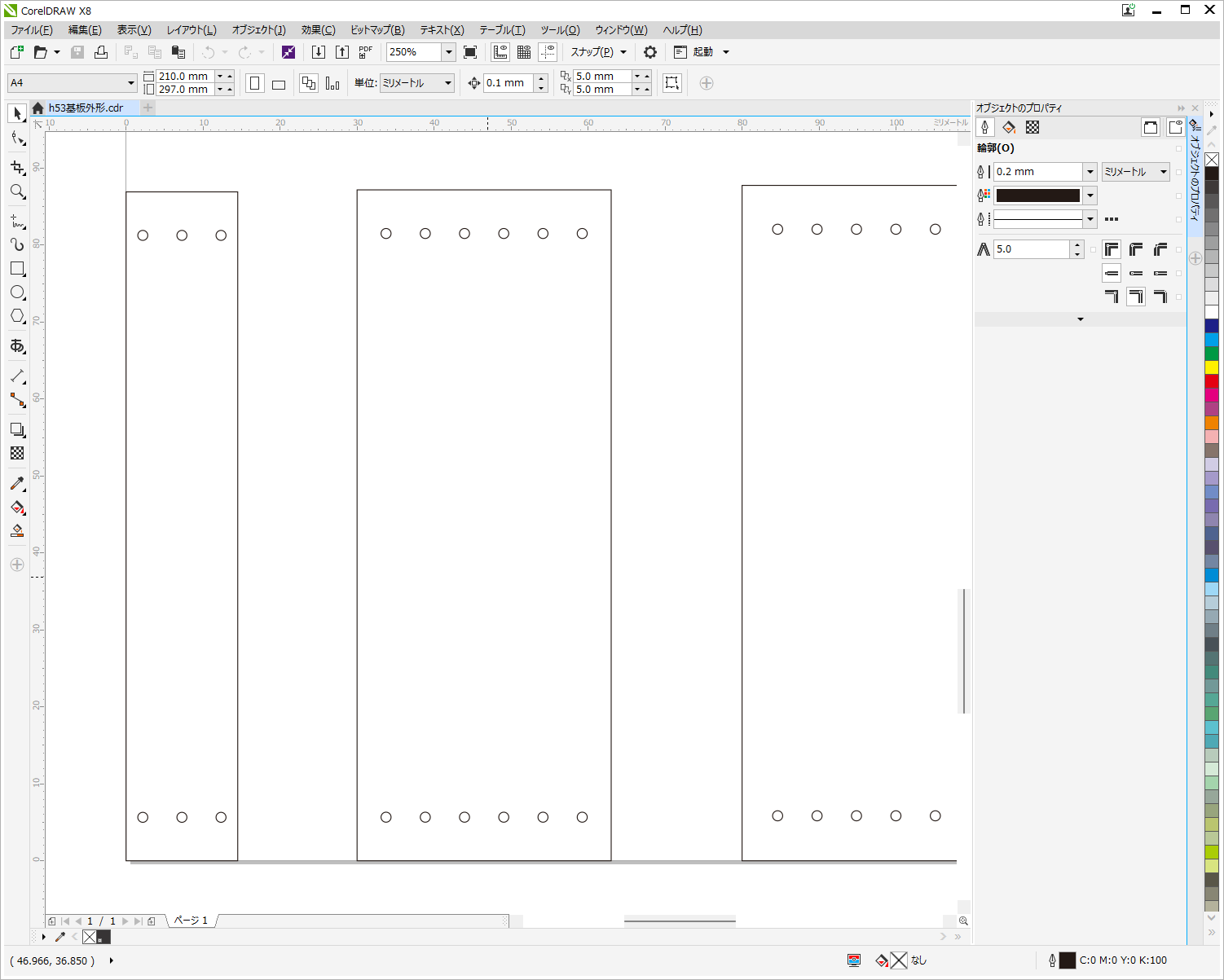This screenshot has height=980, width=1224.
Task: Open the Fill tab in Object Properties
Action: [x=1009, y=127]
